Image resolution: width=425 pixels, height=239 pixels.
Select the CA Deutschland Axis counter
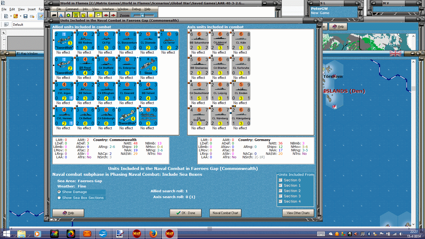coord(199,91)
